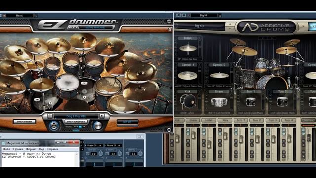The height and width of the screenshot is (178, 316).
Task: Click the preset up arrow beside Big Kit
Action: (x=230, y=24)
